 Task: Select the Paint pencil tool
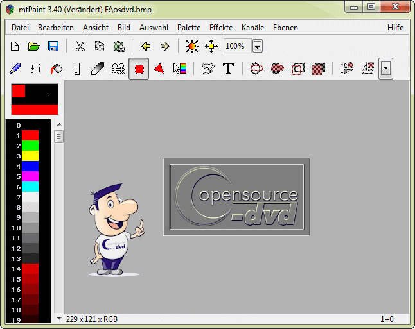pos(16,69)
